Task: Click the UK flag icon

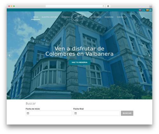Action: pyautogui.click(x=140, y=10)
